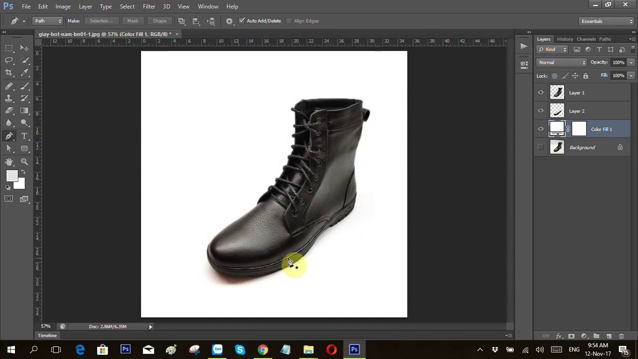The image size is (638, 359).
Task: Activate the Hand tool
Action: click(x=9, y=162)
